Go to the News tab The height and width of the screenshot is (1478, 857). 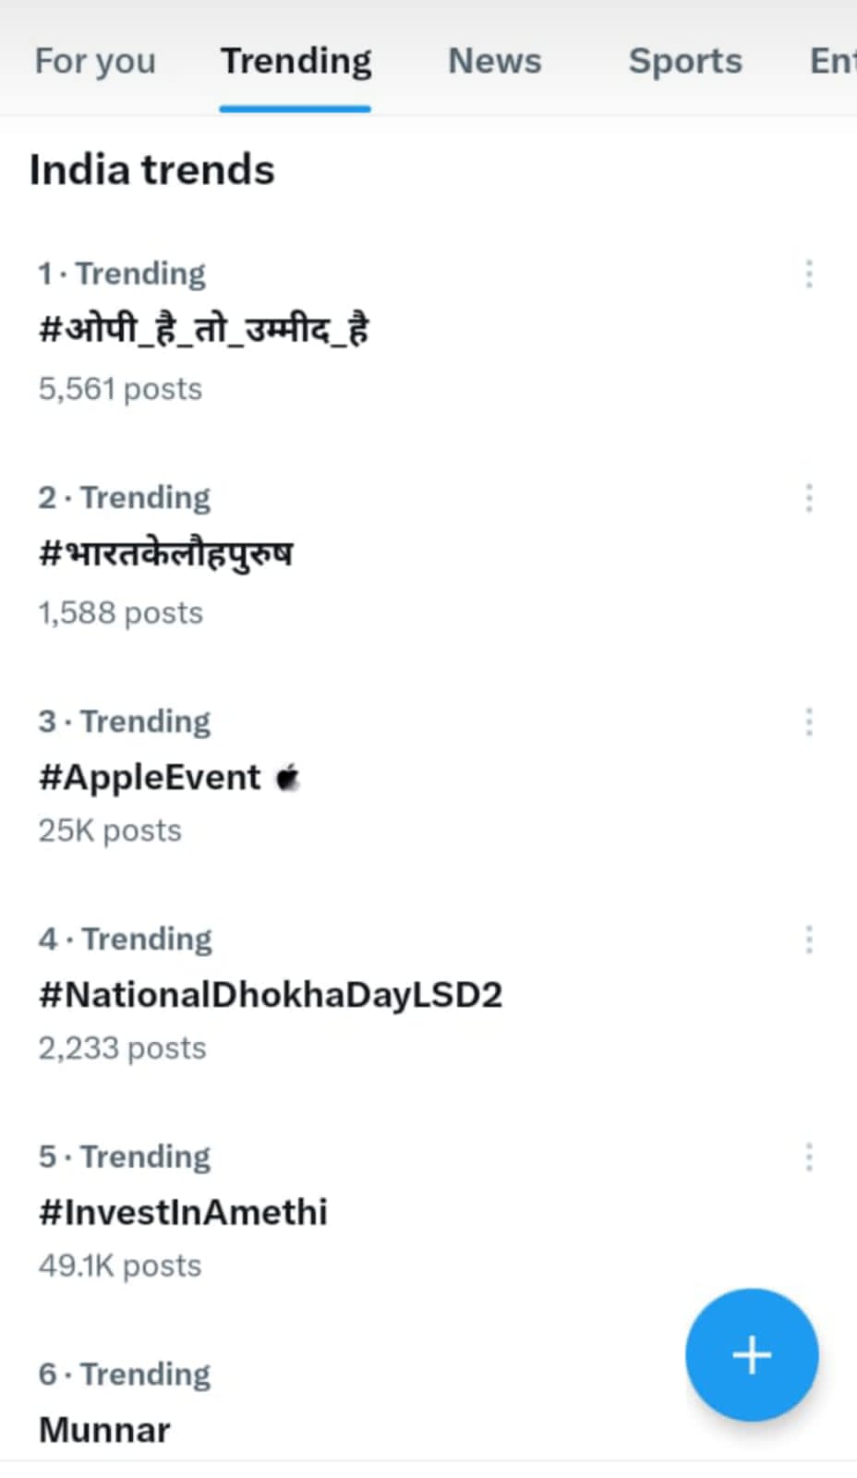pos(495,61)
